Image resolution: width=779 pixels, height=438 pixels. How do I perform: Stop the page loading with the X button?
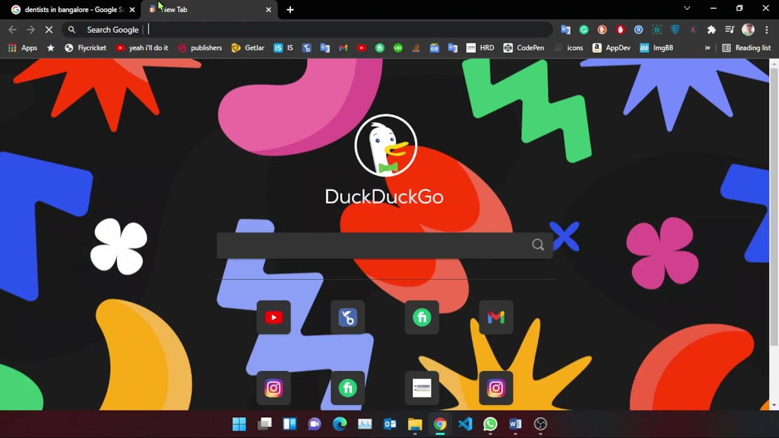click(x=49, y=29)
